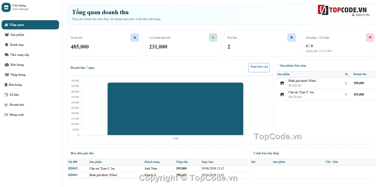
Task: Click the receipt icon for Bán hàng
Action: coord(6,85)
